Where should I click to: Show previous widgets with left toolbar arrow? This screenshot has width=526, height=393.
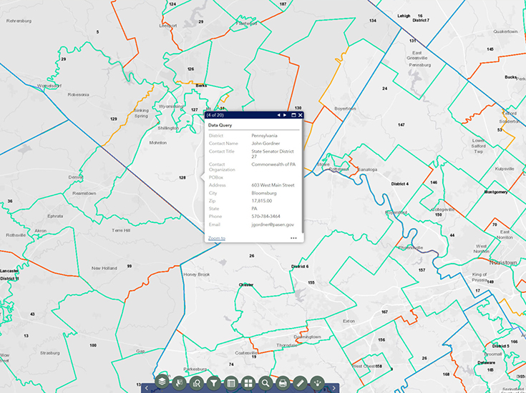pyautogui.click(x=147, y=388)
